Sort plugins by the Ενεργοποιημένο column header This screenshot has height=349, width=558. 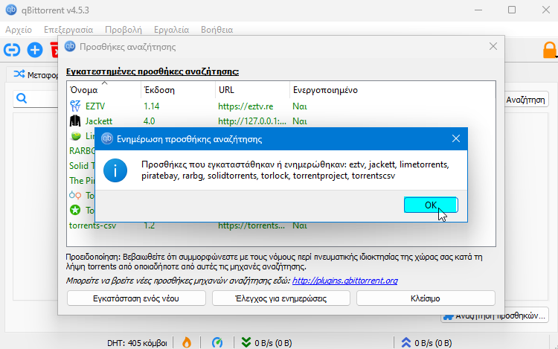tap(393, 89)
